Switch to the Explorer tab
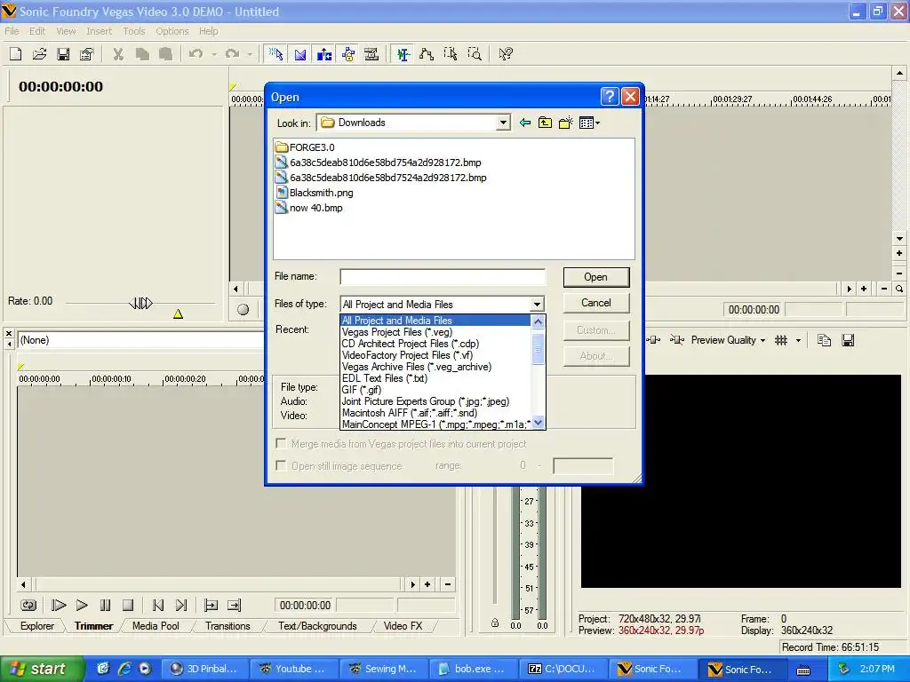This screenshot has width=910, height=682. tap(37, 626)
